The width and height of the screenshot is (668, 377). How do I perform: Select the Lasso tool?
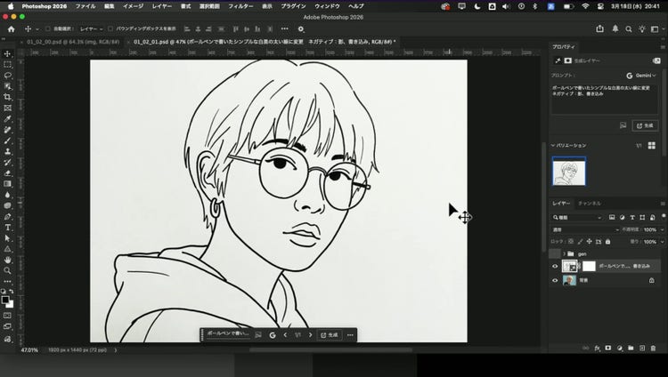coord(7,76)
